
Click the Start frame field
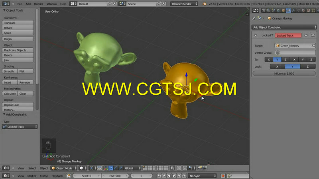(x=87, y=176)
